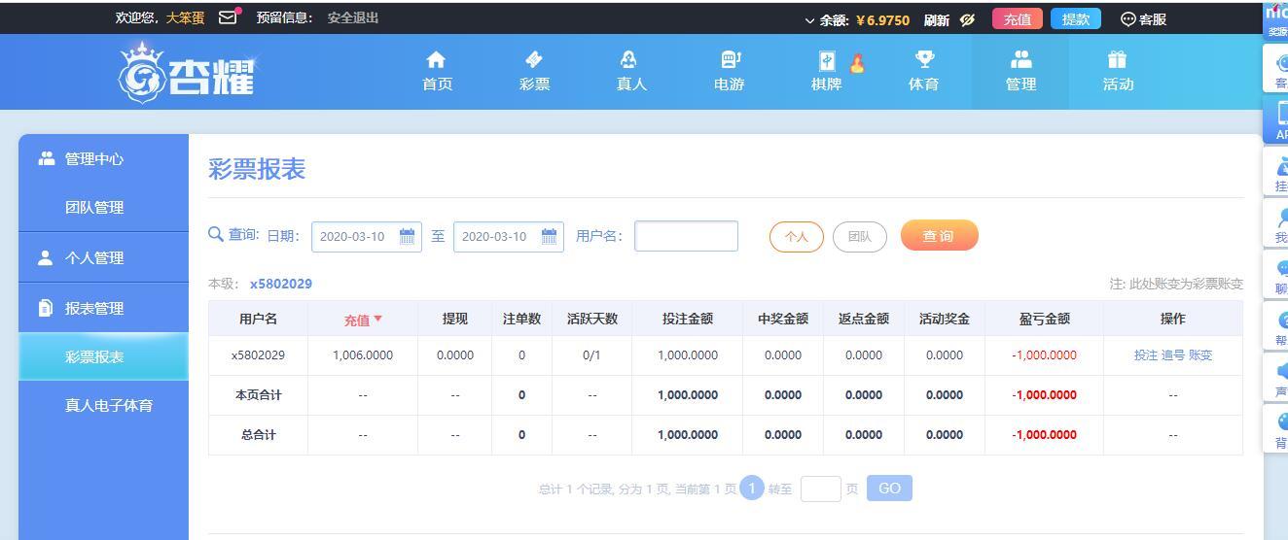Viewport: 1288px width, 540px height.
Task: Select the 个人 personal filter option
Action: pos(797,237)
